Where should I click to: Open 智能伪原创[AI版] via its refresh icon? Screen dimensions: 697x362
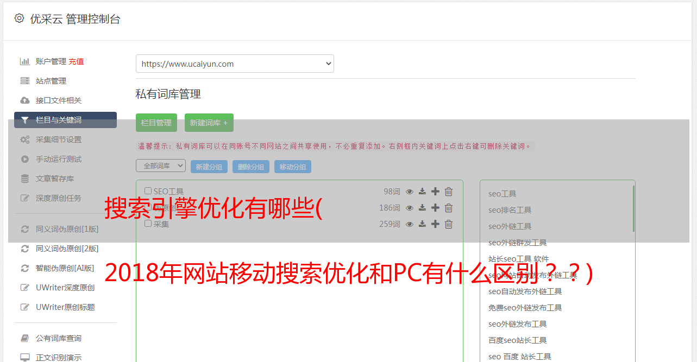click(25, 268)
